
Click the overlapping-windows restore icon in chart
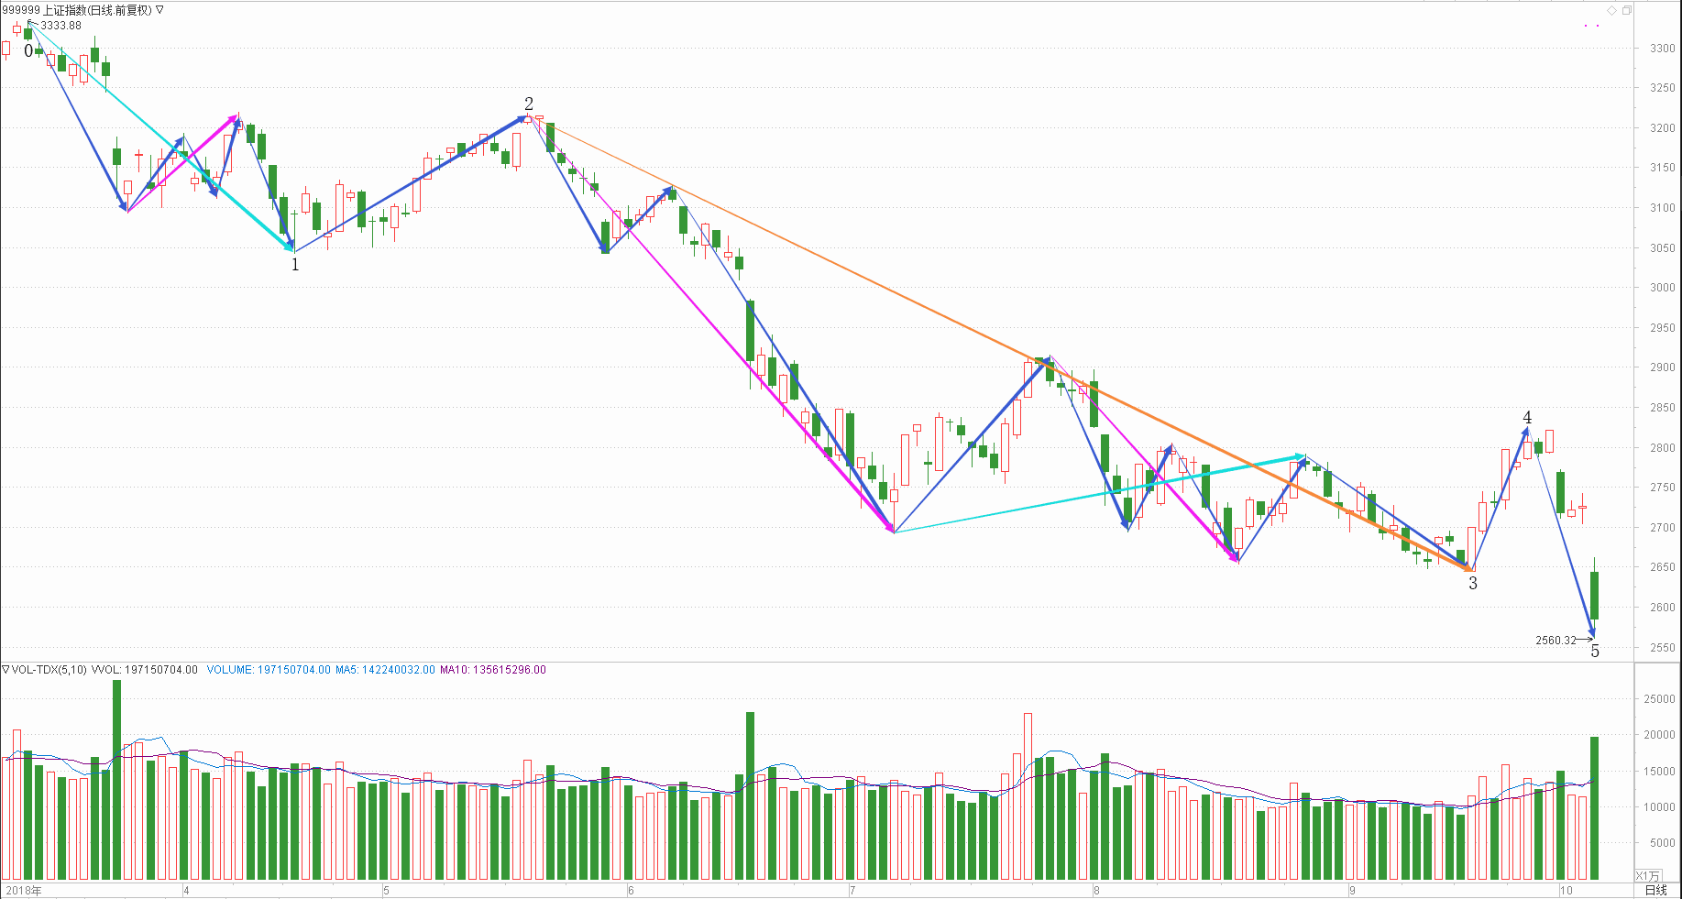[1627, 11]
